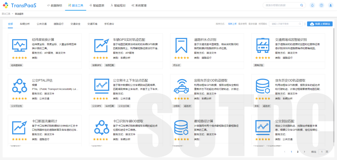The image size is (337, 160).
Task: Click the 站点匹配 tag
Action: click(x=110, y=106)
